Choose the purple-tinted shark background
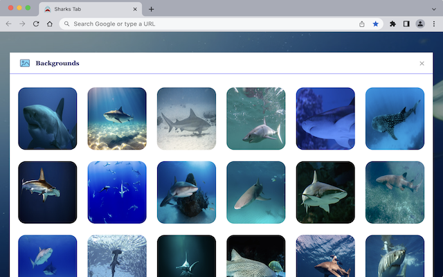The image size is (443, 277). pos(325,118)
